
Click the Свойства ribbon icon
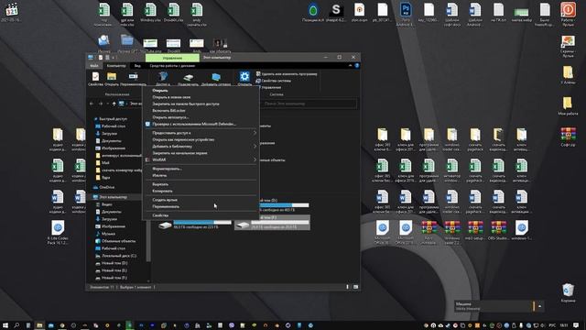pos(95,79)
